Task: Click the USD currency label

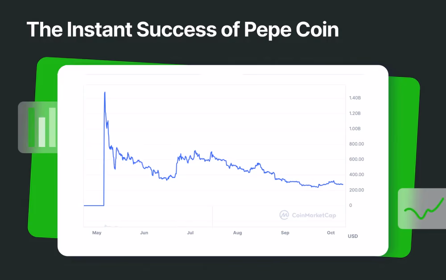Action: [353, 236]
